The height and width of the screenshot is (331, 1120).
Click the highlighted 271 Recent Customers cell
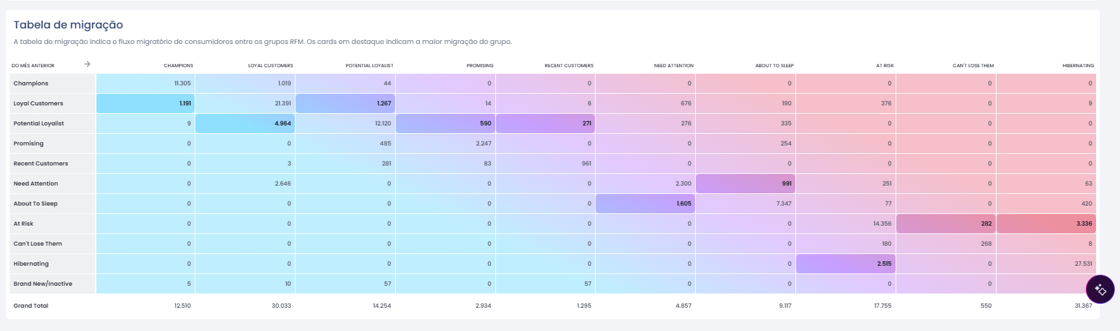coord(545,123)
